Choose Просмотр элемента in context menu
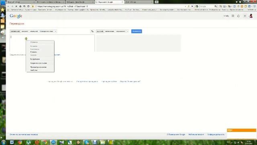Image resolution: width=257 pixels, height=145 pixels. click(x=38, y=67)
